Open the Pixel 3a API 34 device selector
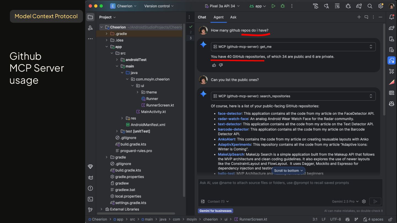Screen dimensions: 397x223 tap(222, 6)
